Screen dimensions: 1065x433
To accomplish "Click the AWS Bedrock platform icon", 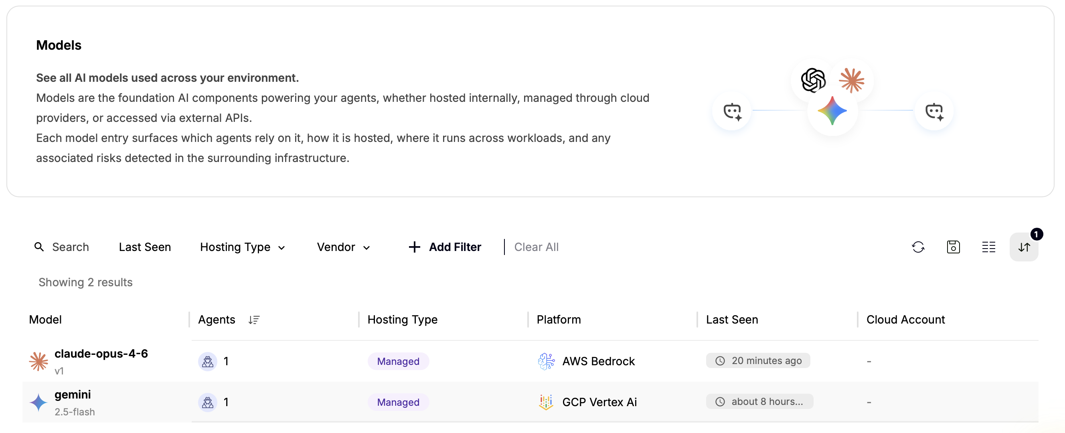I will (546, 361).
